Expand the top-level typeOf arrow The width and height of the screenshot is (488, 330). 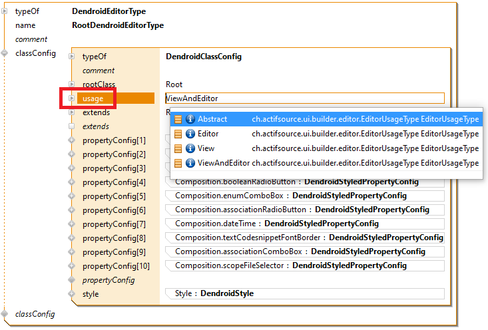(5, 11)
